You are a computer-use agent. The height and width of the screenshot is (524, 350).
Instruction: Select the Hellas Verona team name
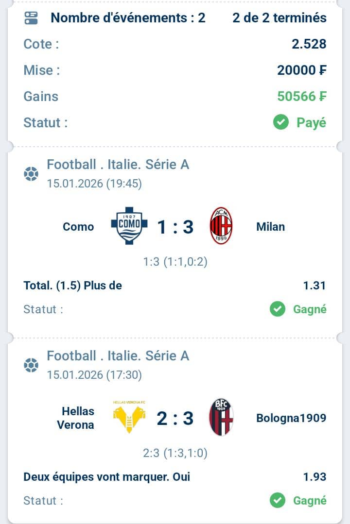75,418
